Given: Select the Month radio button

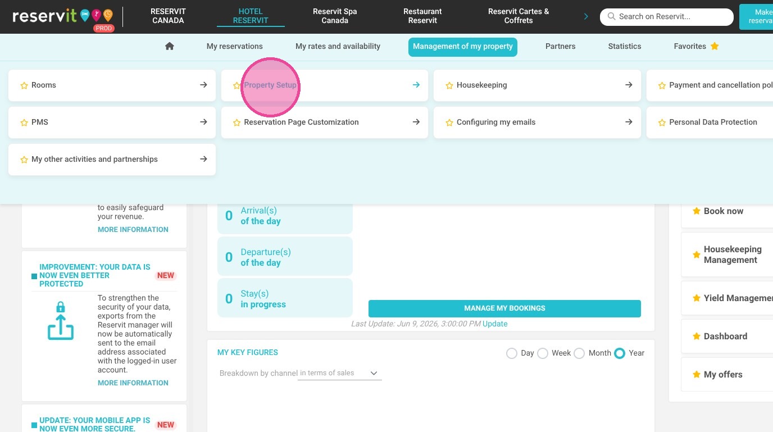Looking at the screenshot, I should pos(579,353).
